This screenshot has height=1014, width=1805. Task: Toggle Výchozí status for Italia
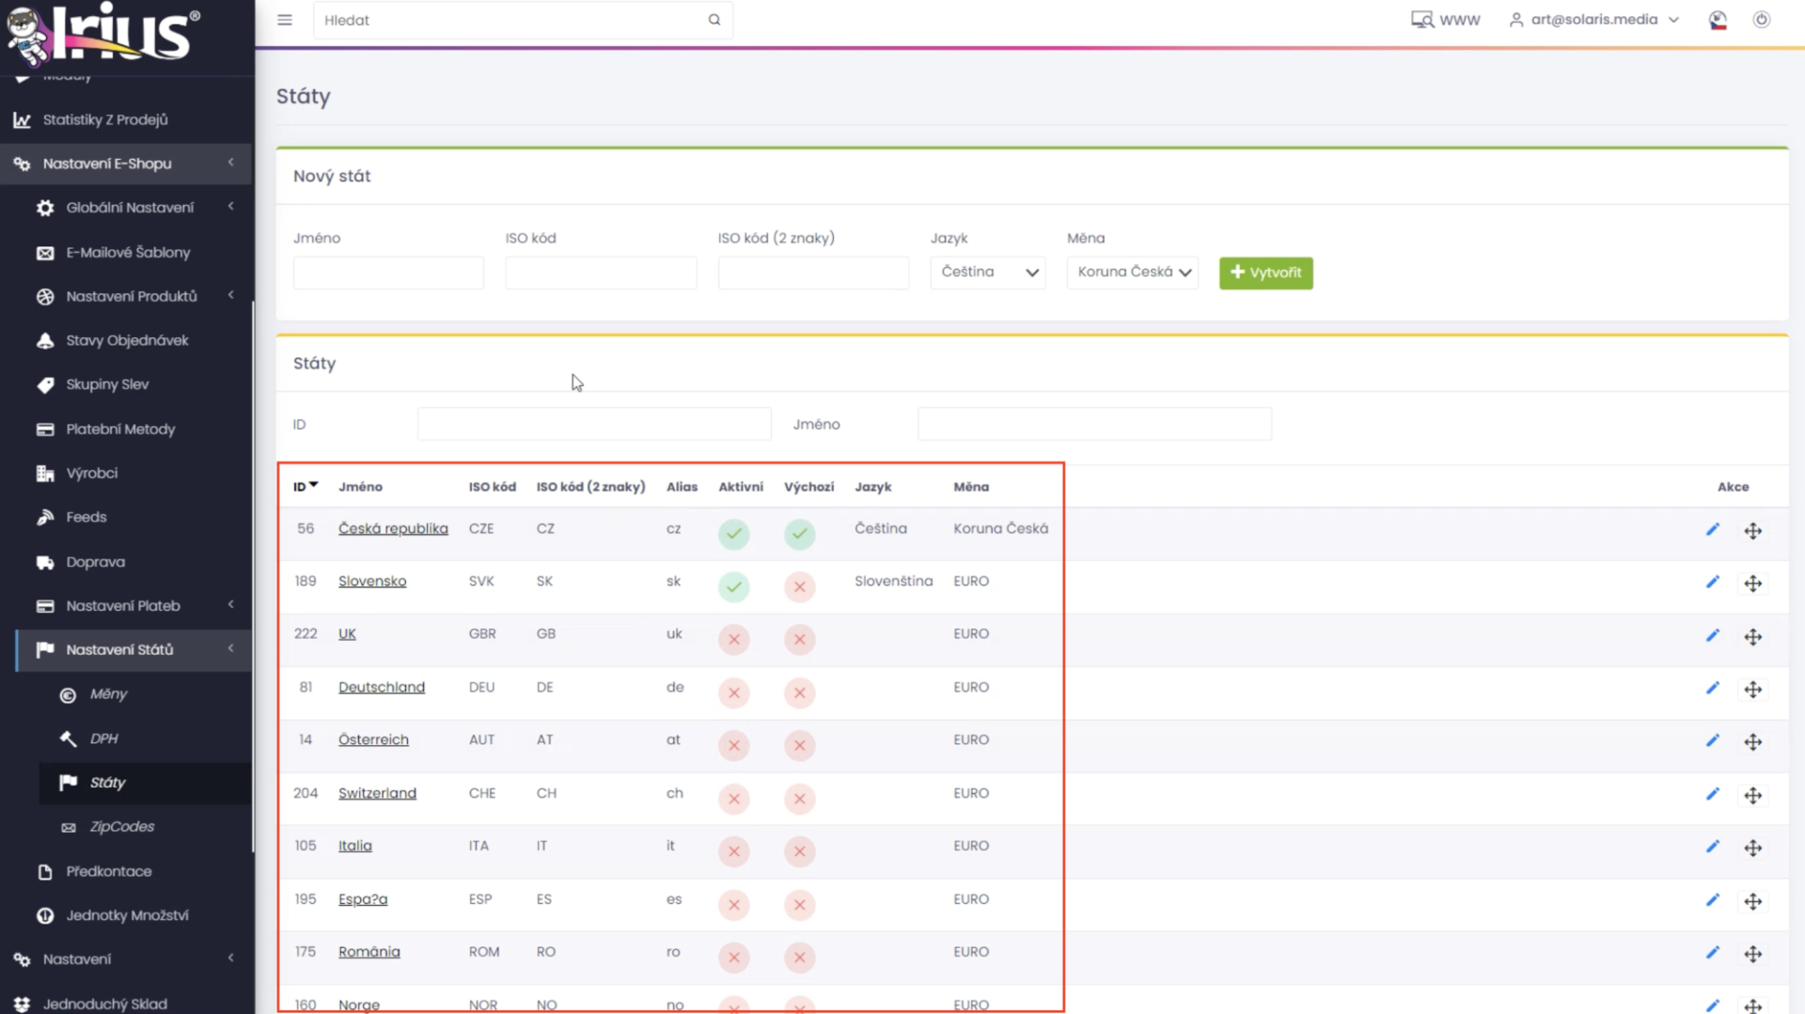click(x=800, y=852)
